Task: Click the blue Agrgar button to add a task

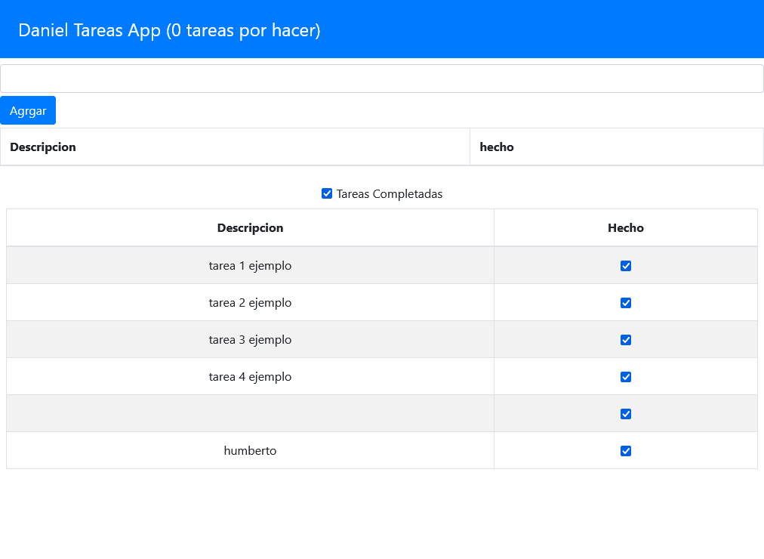Action: tap(28, 110)
